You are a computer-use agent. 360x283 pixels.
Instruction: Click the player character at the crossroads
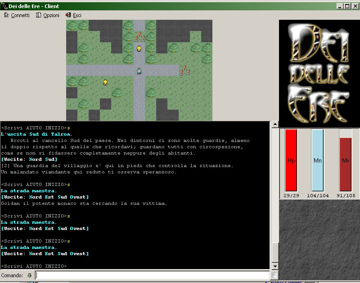point(139,71)
